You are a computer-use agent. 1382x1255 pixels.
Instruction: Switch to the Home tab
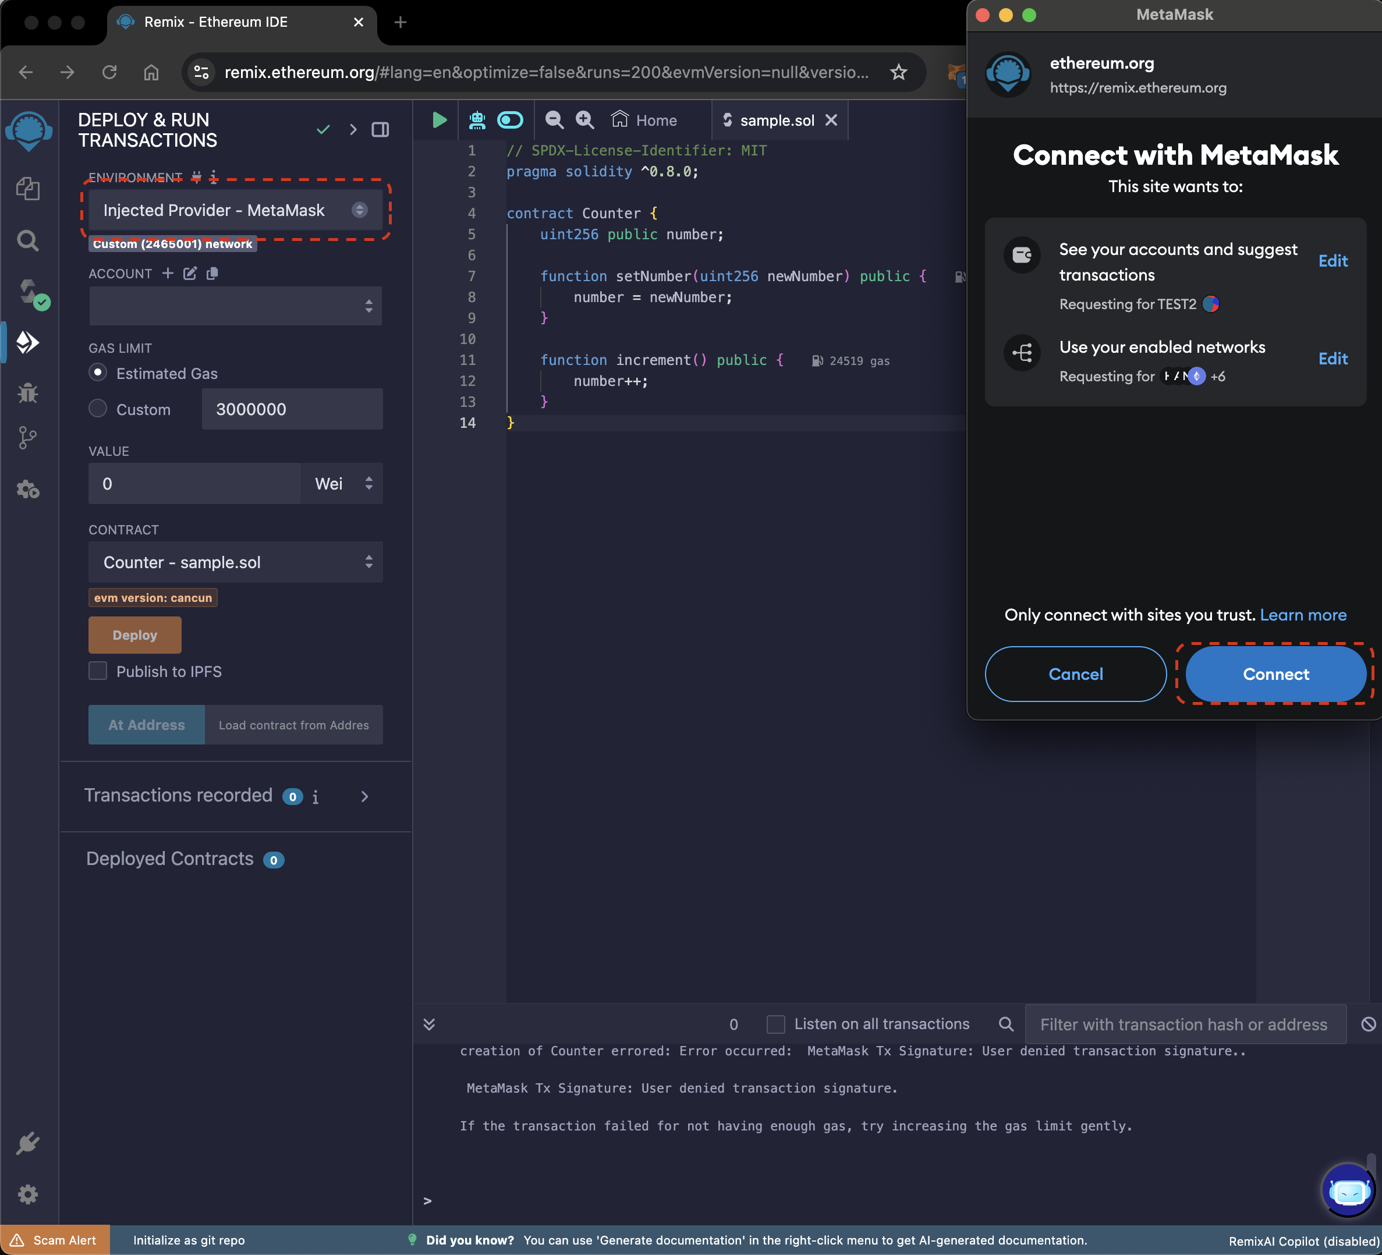point(644,120)
